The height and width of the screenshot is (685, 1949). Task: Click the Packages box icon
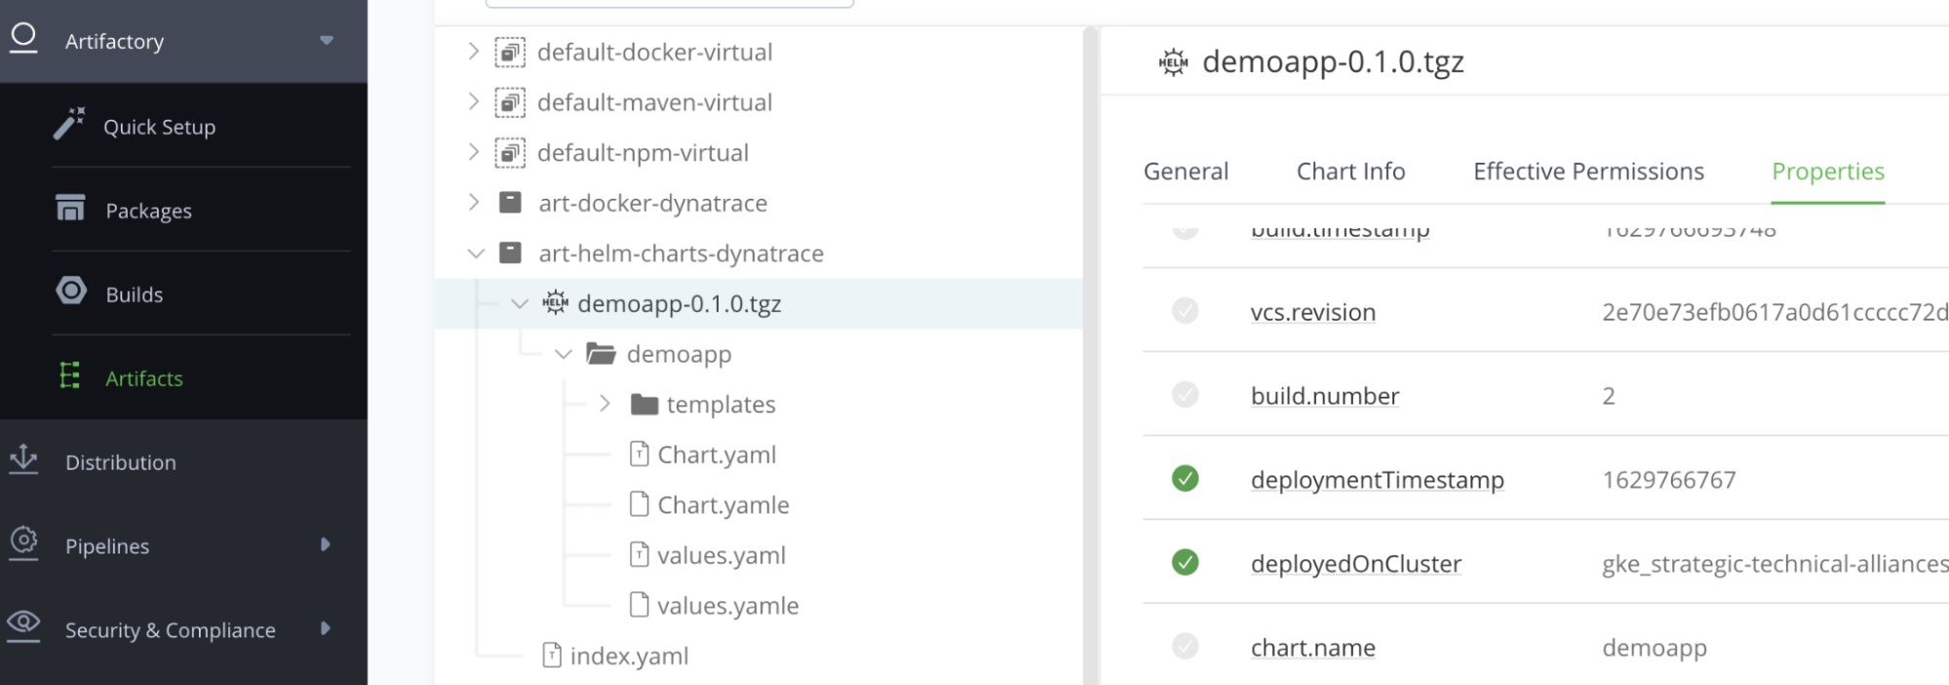70,208
